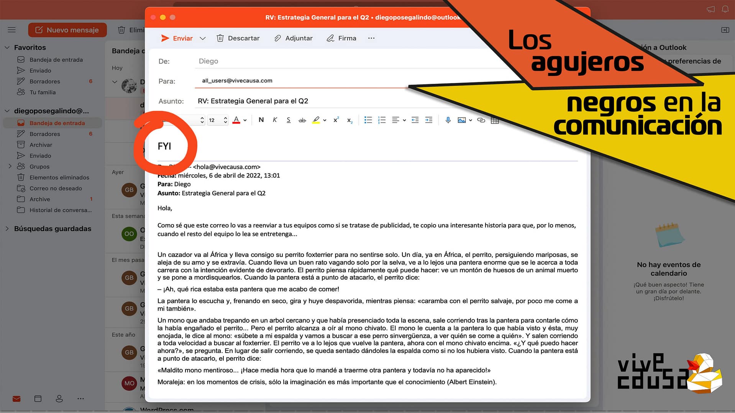
Task: Open the highlight color dropdown
Action: pos(325,120)
